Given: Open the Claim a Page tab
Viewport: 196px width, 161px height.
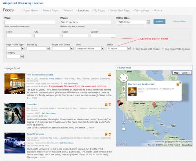Looking at the screenshot, I should (x=141, y=11).
